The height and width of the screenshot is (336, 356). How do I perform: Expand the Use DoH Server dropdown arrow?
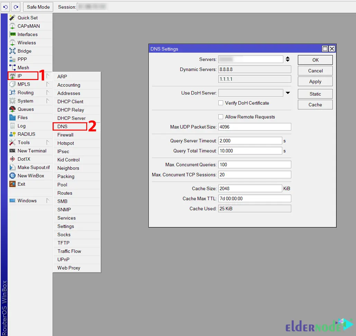tap(287, 93)
